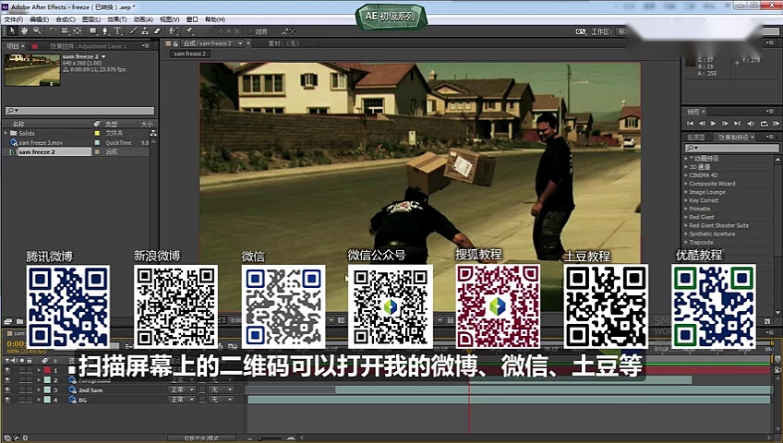Jump to first frame in Preview panel
The height and width of the screenshot is (443, 783).
click(690, 124)
